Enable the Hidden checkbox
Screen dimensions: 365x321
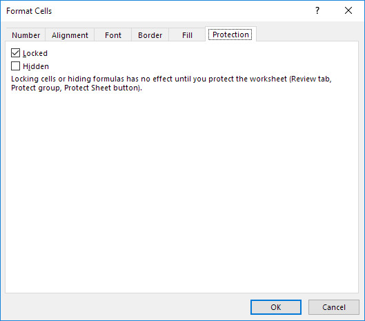(x=15, y=66)
